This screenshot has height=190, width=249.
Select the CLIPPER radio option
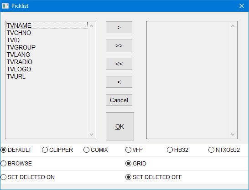pyautogui.click(x=57, y=150)
